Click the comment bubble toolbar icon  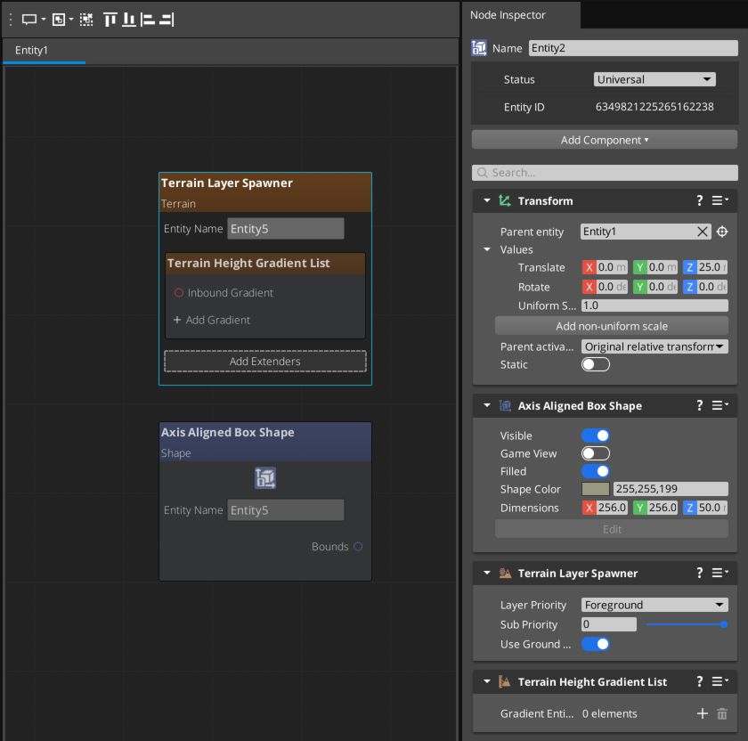[x=29, y=19]
